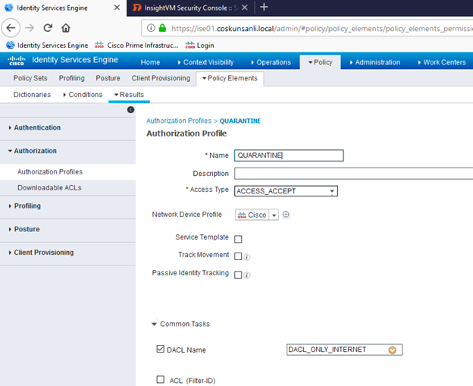
Task: Click the Name input field
Action: point(289,155)
